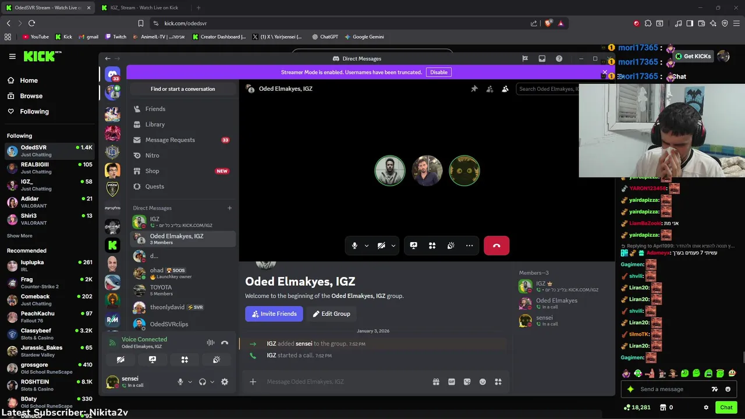The width and height of the screenshot is (745, 419).
Task: Share your screen from call controls
Action: [x=413, y=246]
